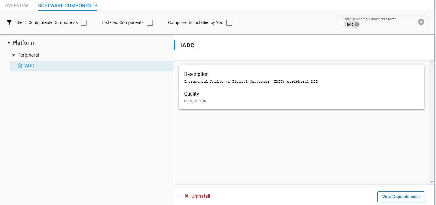Clear the search field via circular X icon

[x=421, y=22]
